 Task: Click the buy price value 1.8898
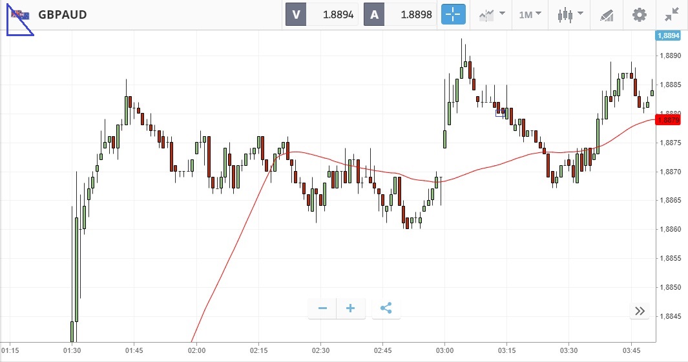coord(416,14)
